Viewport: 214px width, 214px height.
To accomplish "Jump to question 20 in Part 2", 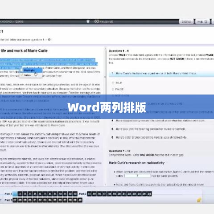I will tap(119, 194).
